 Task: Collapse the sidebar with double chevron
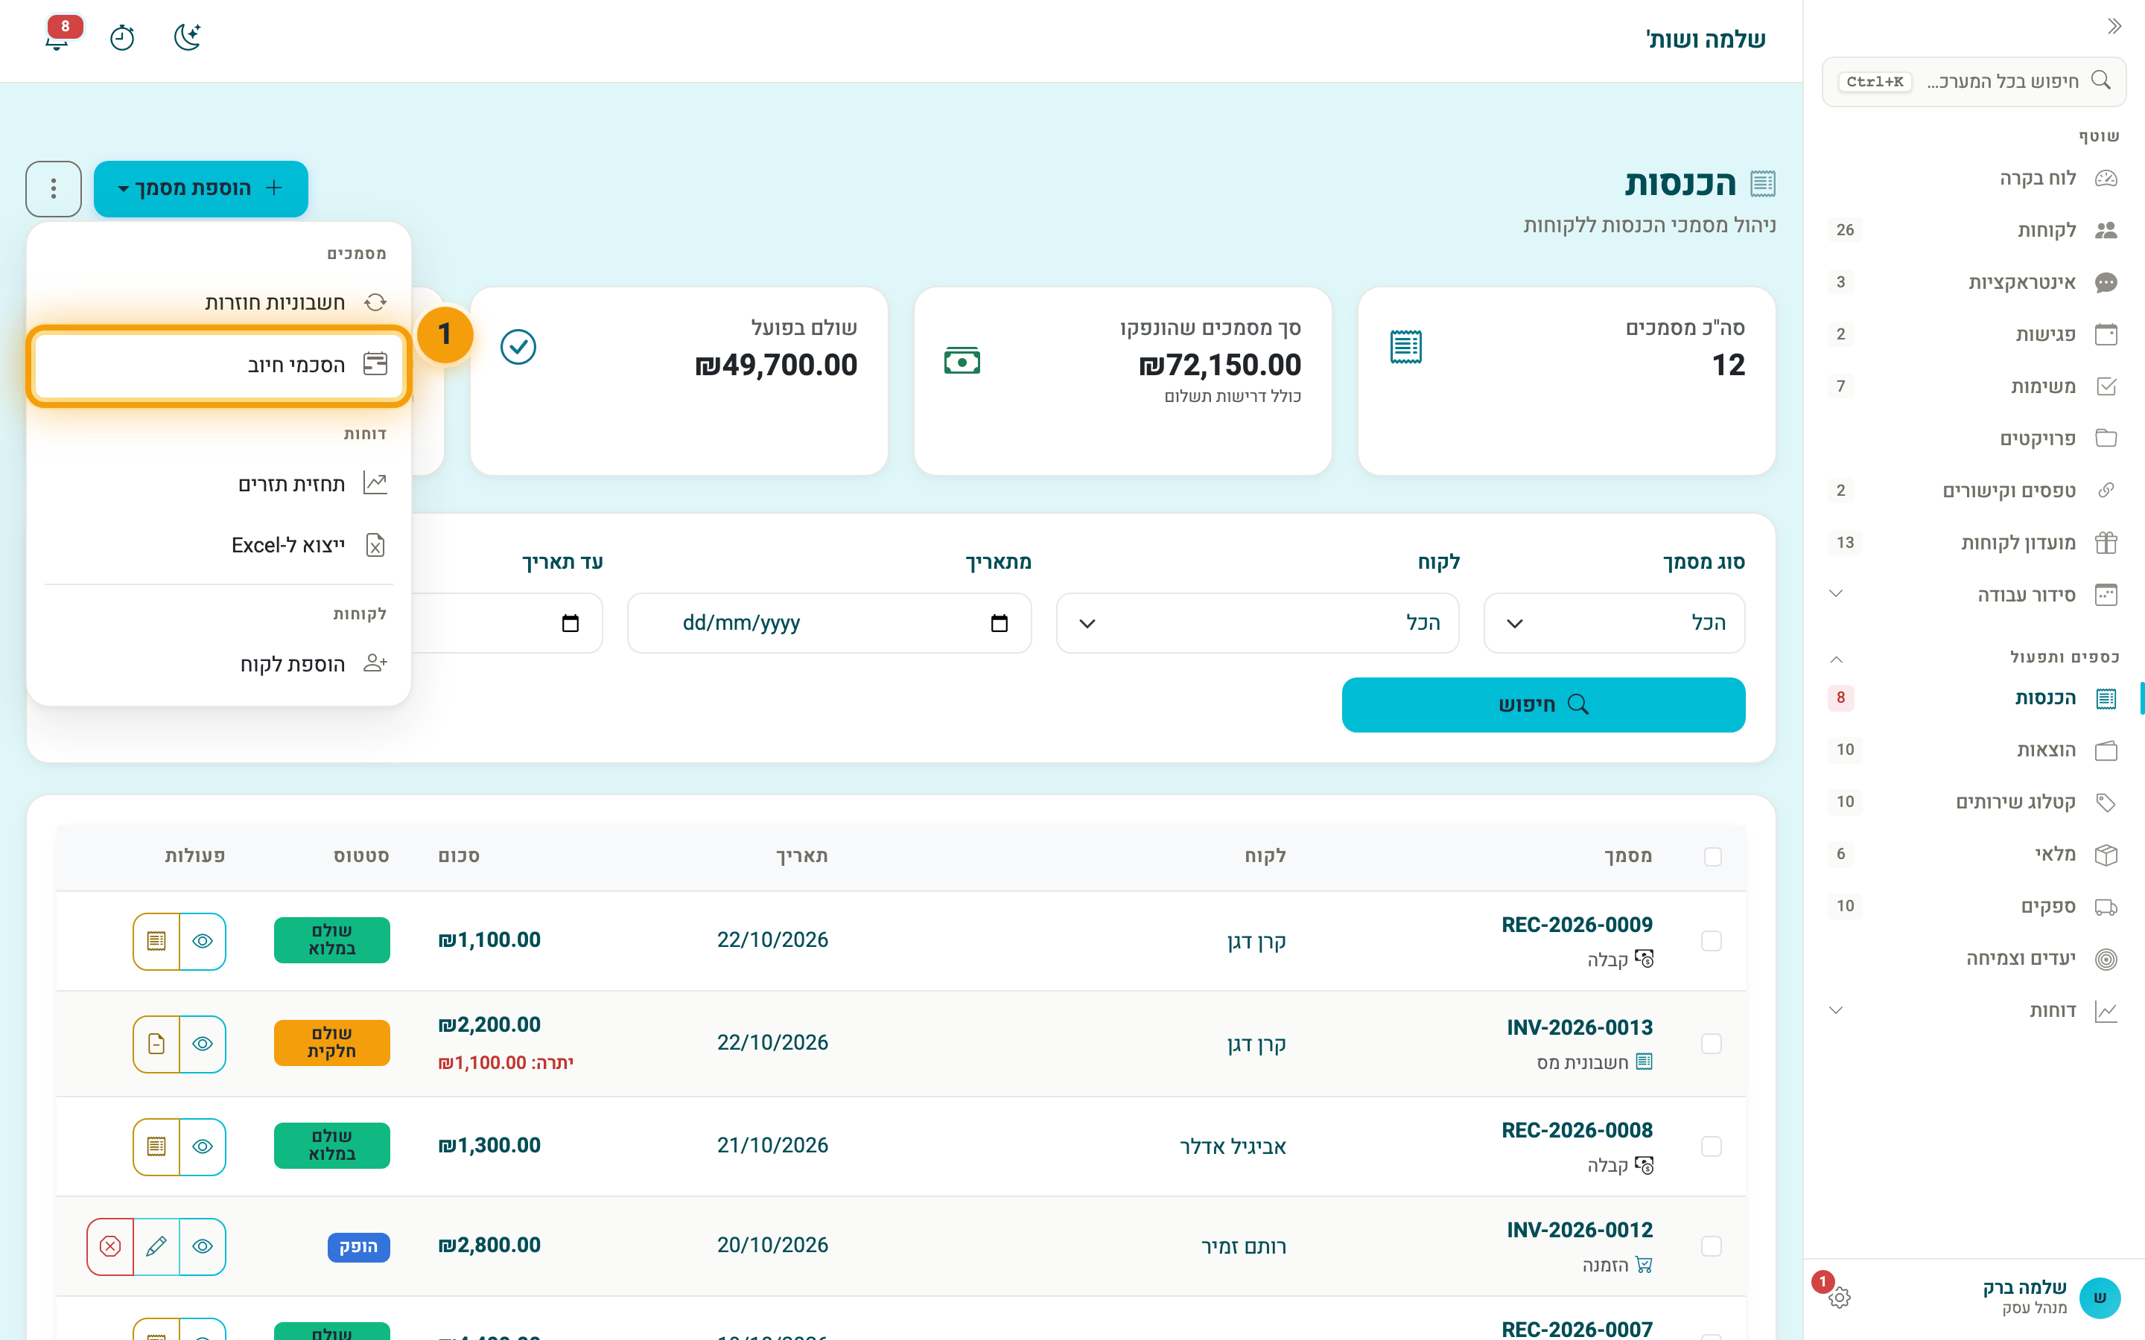pyautogui.click(x=2114, y=27)
